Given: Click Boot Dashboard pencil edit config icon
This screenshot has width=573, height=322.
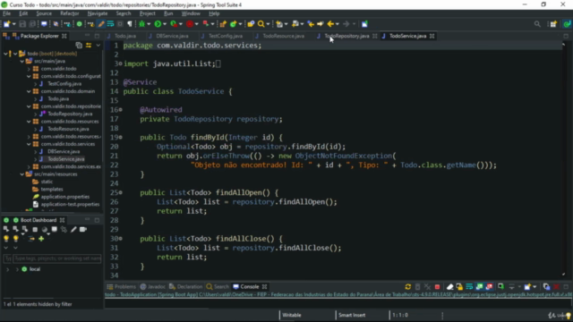Looking at the screenshot, I should click(73, 229).
